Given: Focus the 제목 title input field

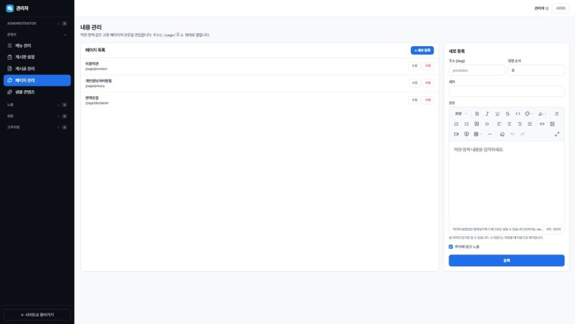Looking at the screenshot, I should (506, 91).
